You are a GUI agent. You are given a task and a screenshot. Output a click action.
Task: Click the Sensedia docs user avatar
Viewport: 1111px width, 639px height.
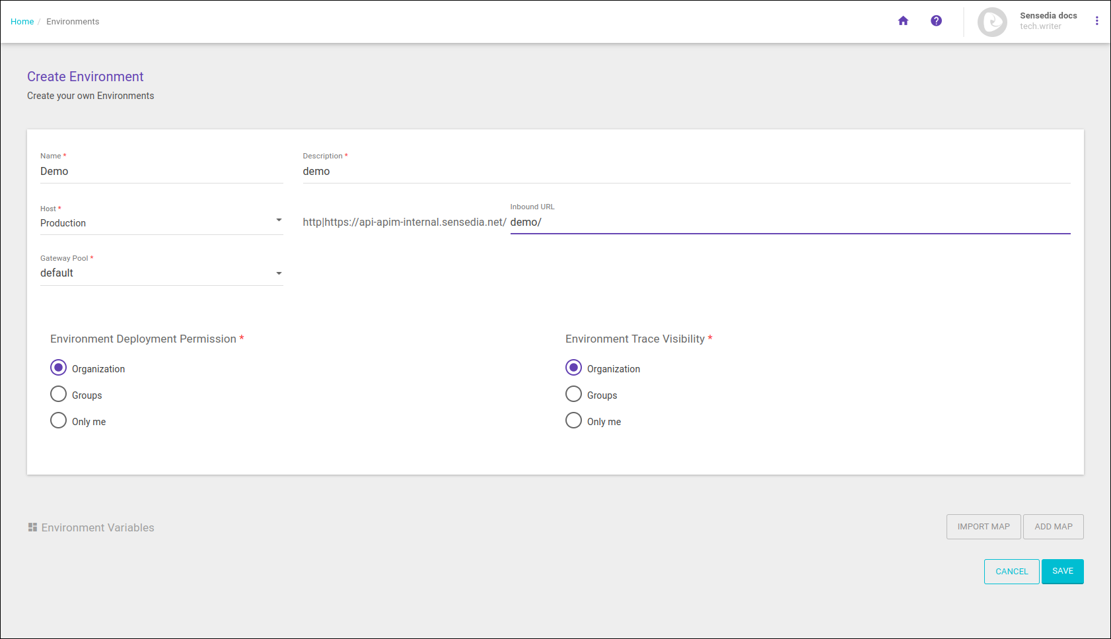coord(992,22)
